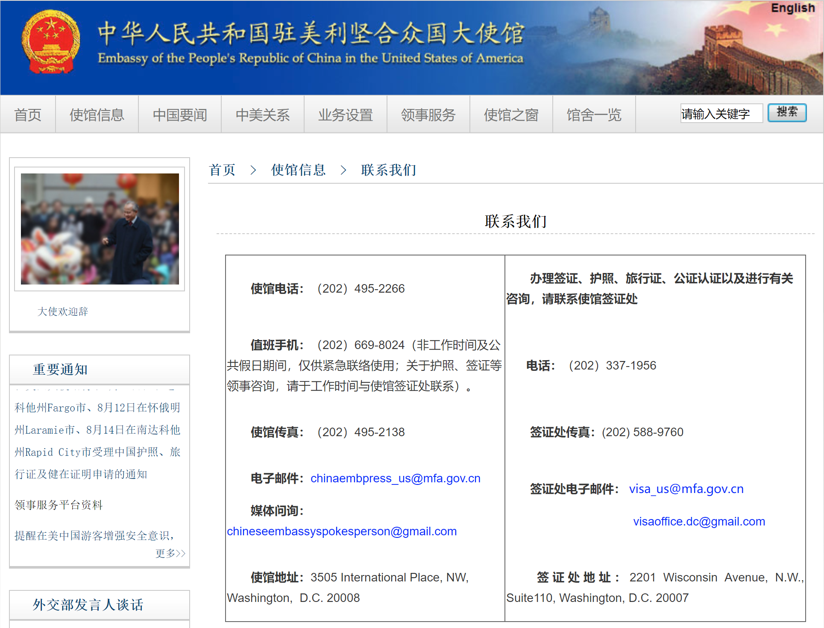Focus the keyword search input field
The image size is (824, 628).
click(721, 114)
